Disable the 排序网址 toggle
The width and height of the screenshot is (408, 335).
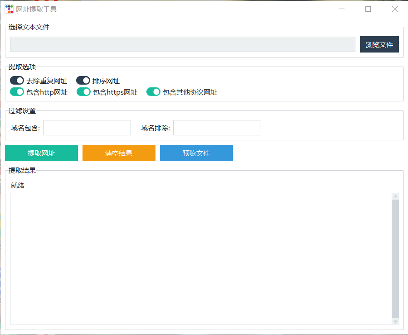tap(83, 80)
